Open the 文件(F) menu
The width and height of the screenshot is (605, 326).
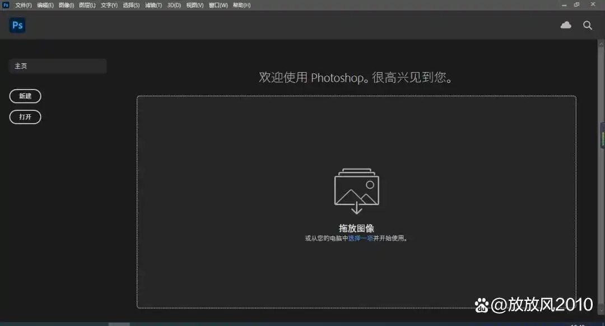(24, 5)
